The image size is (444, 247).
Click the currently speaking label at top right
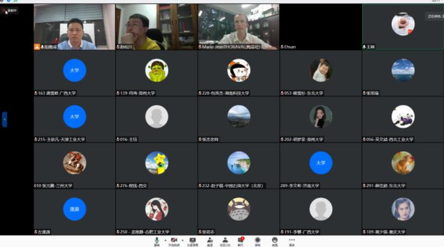434,17
